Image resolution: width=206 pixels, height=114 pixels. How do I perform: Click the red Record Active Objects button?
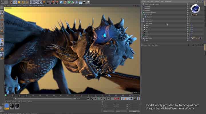(x=116, y=99)
